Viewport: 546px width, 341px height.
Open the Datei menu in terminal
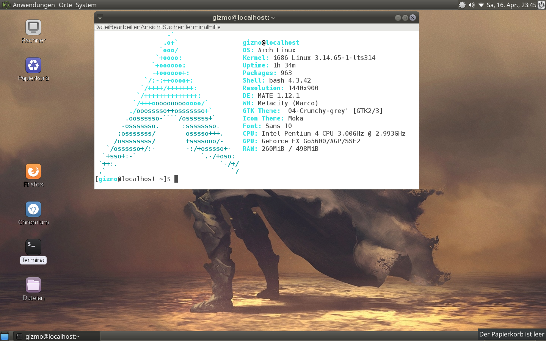click(102, 27)
